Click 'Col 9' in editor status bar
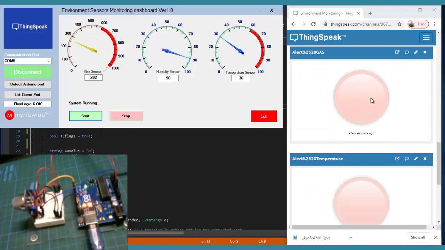Image resolution: width=445 pixels, height=250 pixels. (234, 241)
